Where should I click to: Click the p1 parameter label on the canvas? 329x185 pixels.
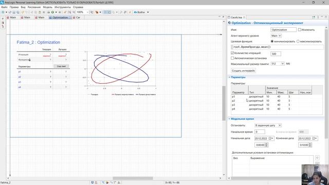[20, 72]
